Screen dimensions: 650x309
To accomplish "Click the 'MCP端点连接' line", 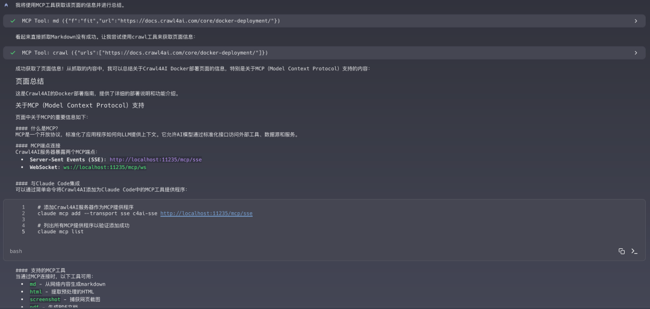I will coord(38,145).
